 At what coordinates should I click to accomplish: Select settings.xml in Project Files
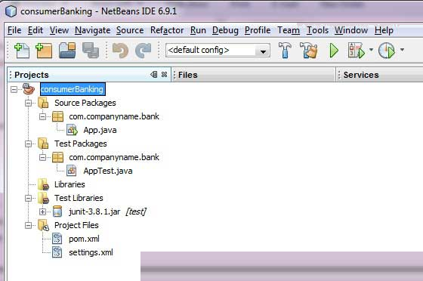click(91, 253)
